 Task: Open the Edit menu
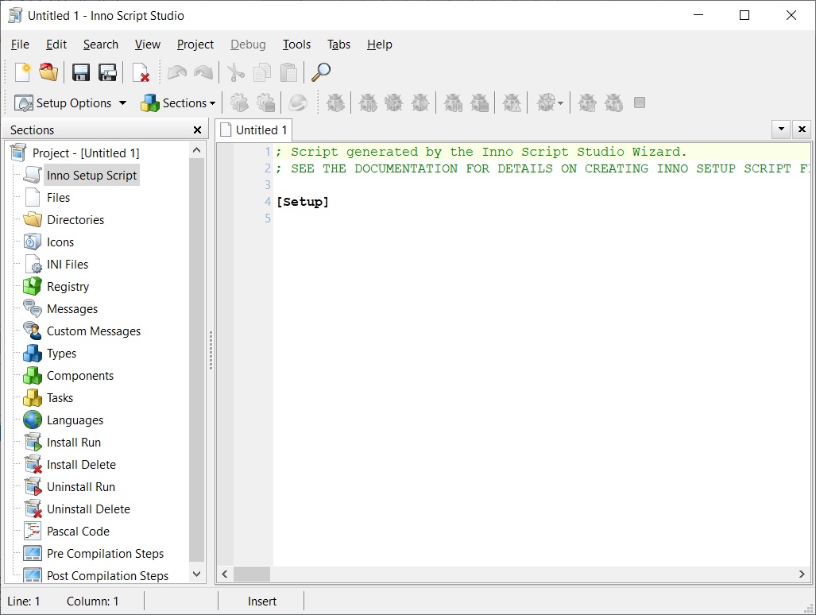(x=56, y=44)
